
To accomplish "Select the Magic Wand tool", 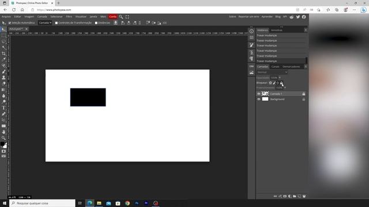I will (3, 48).
